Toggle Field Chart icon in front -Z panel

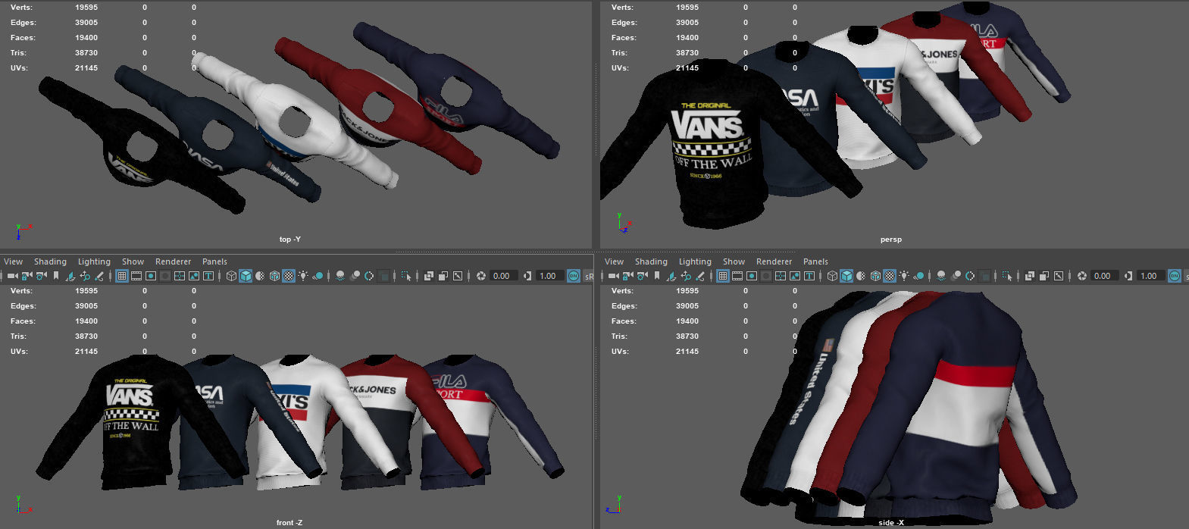180,276
